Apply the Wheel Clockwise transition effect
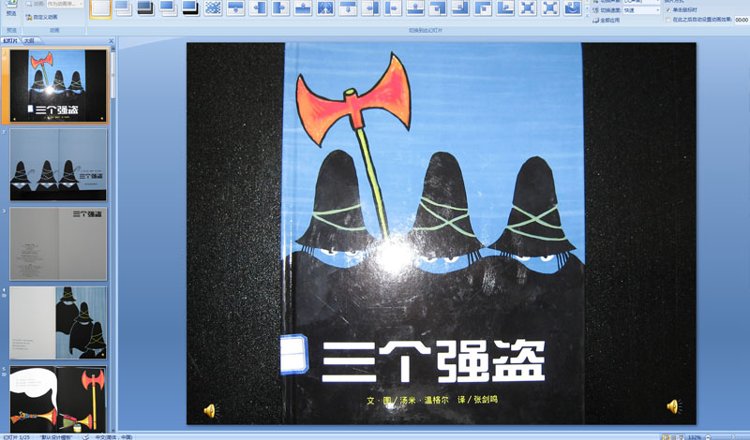Image resolution: width=750 pixels, height=440 pixels. tap(573, 8)
